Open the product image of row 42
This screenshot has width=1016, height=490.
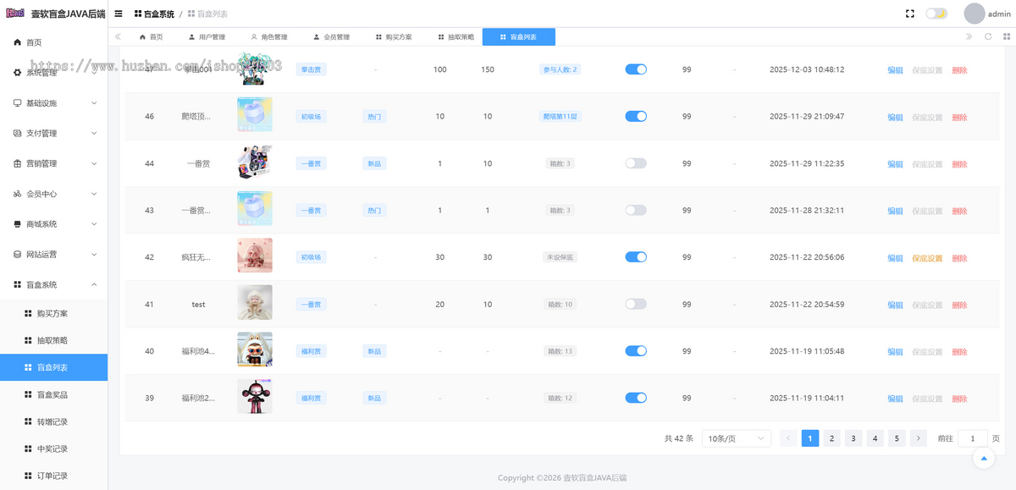255,256
